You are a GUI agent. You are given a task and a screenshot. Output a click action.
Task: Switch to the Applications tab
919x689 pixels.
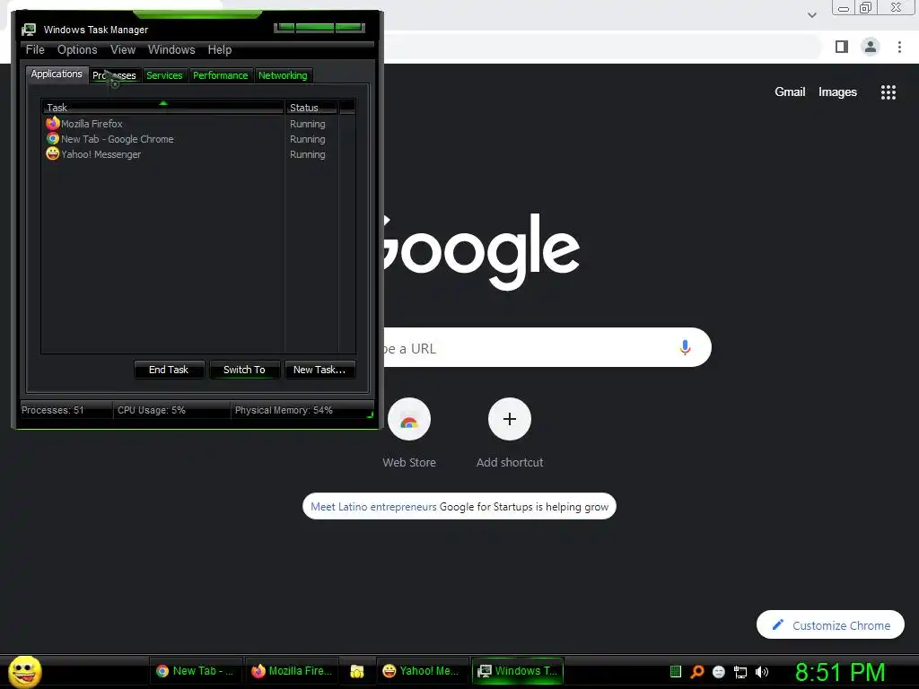tap(57, 74)
